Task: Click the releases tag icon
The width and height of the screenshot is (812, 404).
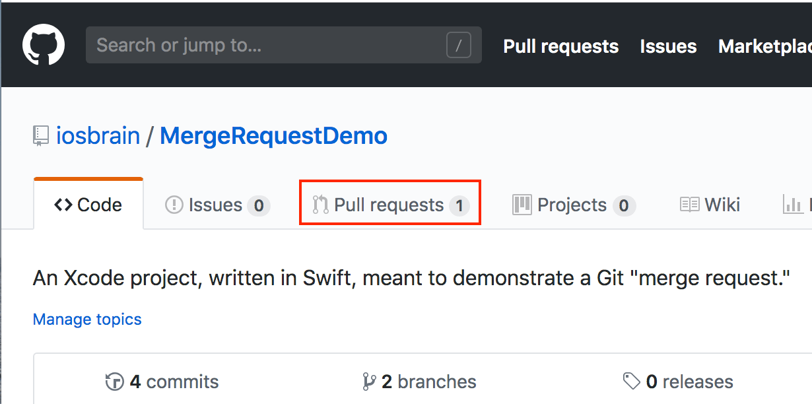Action: click(631, 382)
